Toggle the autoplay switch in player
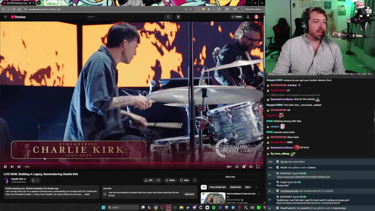Image resolution: width=375 pixels, height=211 pixels. point(229,167)
